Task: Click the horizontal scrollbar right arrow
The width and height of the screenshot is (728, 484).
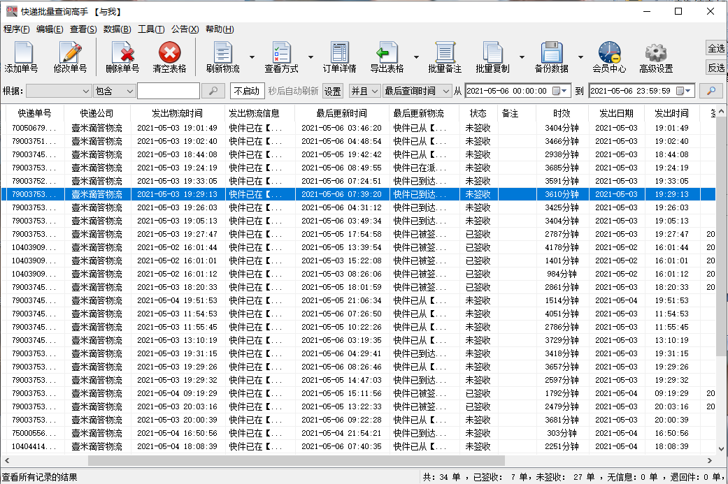Action: 709,460
